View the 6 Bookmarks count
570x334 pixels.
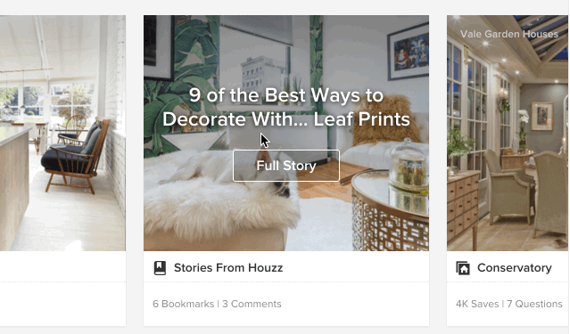(x=183, y=304)
